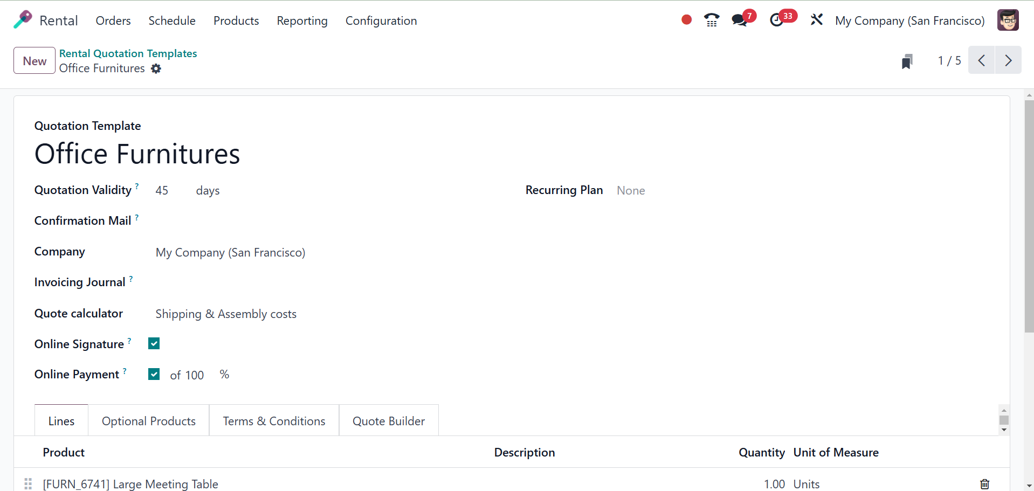
Task: Open the Orders menu
Action: coord(113,20)
